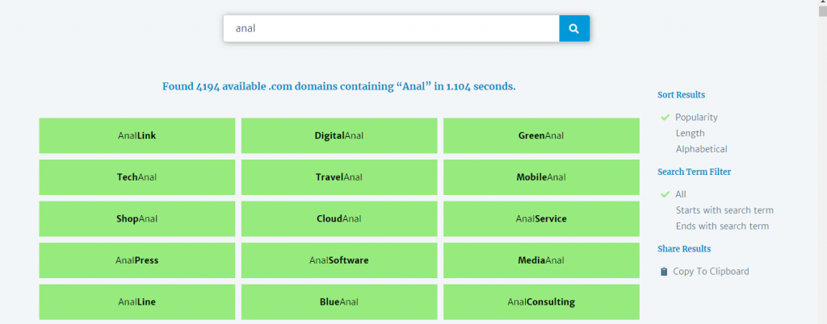Open the TechAnal domain result

[x=136, y=177]
